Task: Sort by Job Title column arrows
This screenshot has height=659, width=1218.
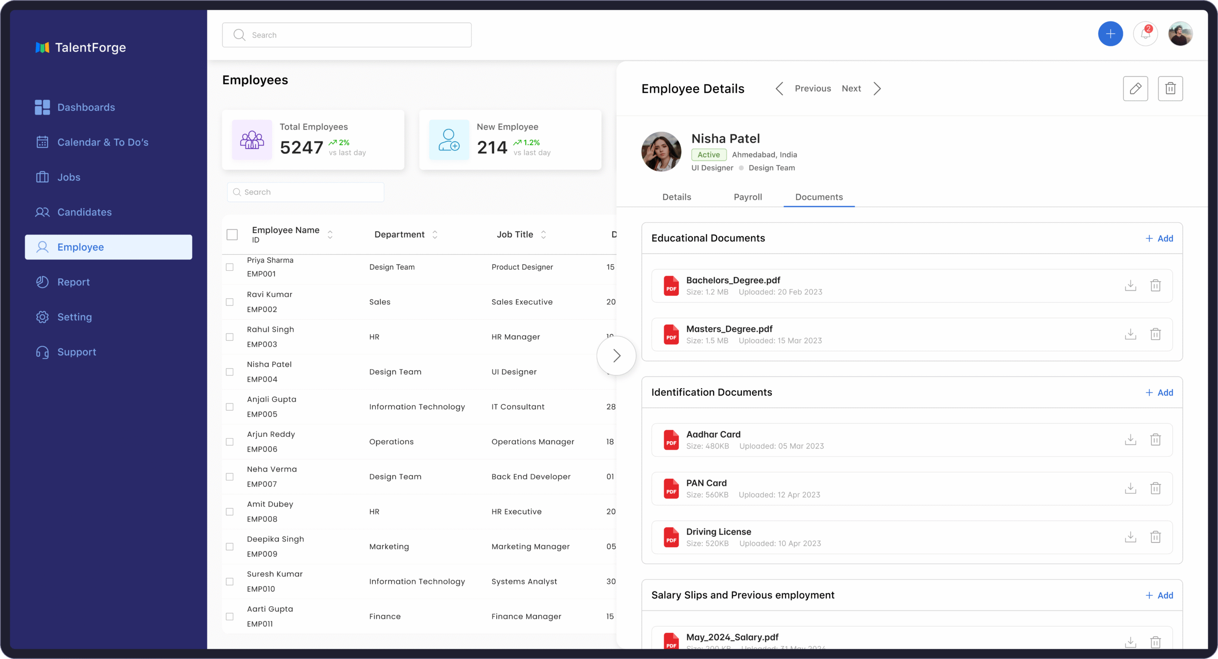Action: tap(543, 235)
